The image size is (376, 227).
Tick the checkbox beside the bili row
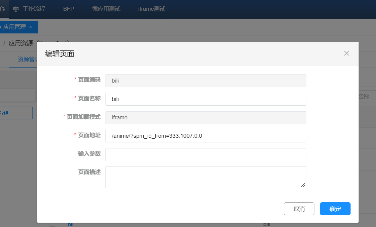tap(52, 224)
